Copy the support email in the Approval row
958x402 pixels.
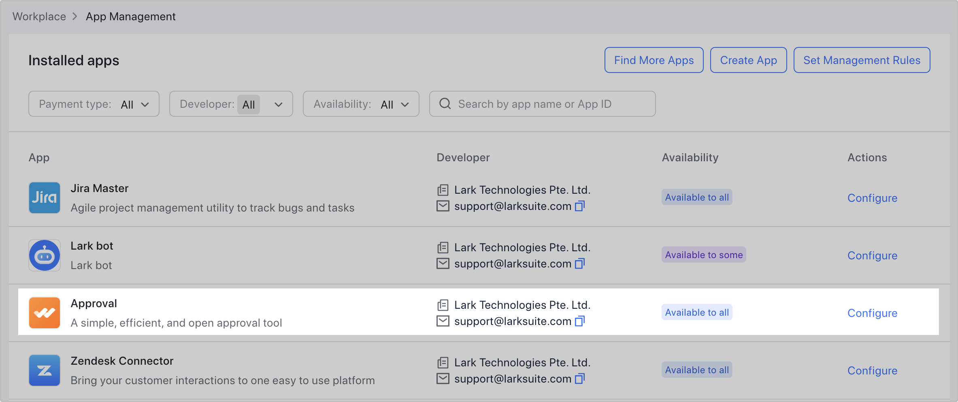point(581,321)
